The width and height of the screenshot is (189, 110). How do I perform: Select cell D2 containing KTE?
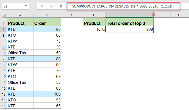click(94, 29)
